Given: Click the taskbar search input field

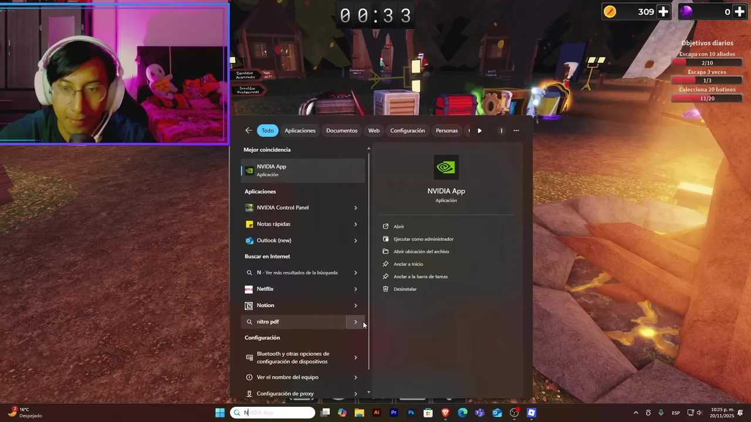Looking at the screenshot, I should 273,413.
